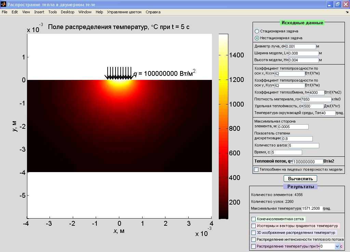This screenshot has height=252, width=350.
Task: Open the Tools menu
Action: point(53,12)
